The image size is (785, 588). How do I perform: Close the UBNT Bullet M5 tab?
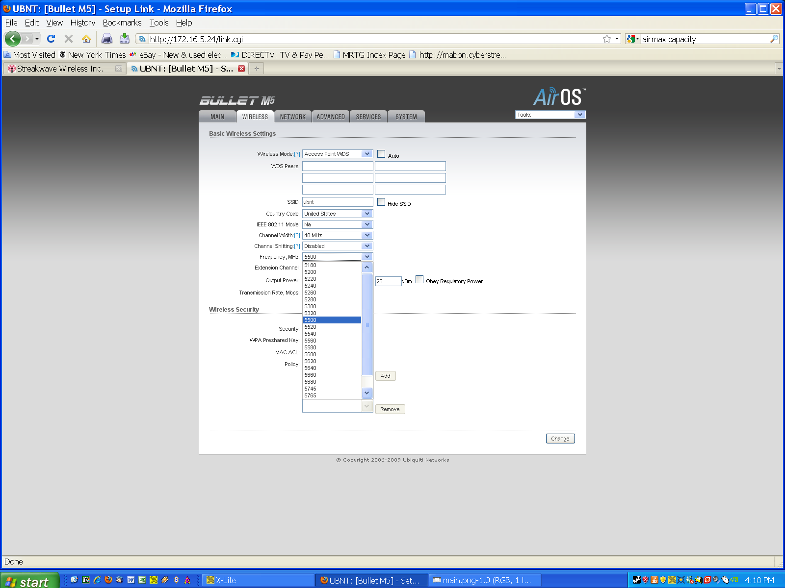click(241, 69)
